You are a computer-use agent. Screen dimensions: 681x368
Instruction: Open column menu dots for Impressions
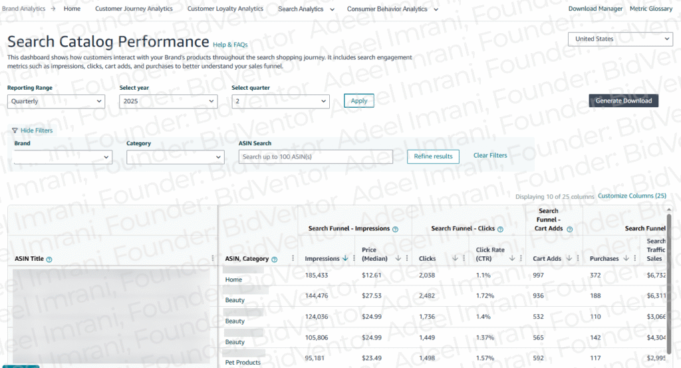tap(354, 258)
